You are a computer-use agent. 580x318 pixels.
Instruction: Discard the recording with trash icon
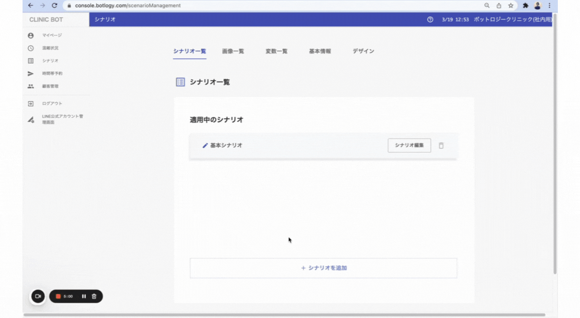[94, 296]
